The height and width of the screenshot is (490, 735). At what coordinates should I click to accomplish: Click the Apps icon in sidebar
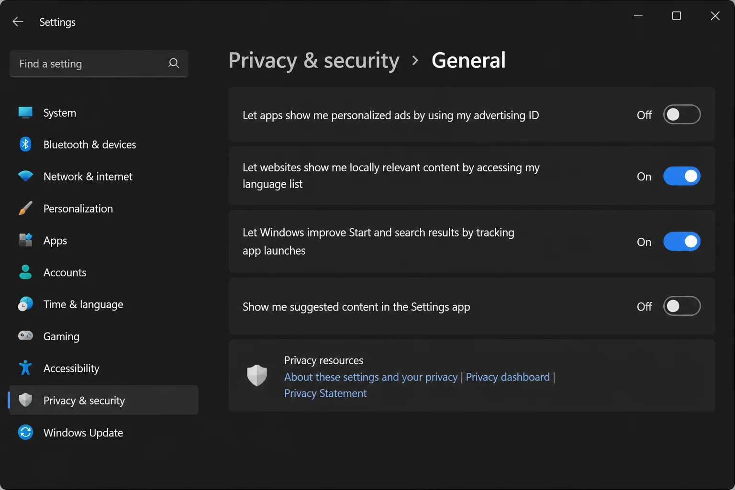25,240
